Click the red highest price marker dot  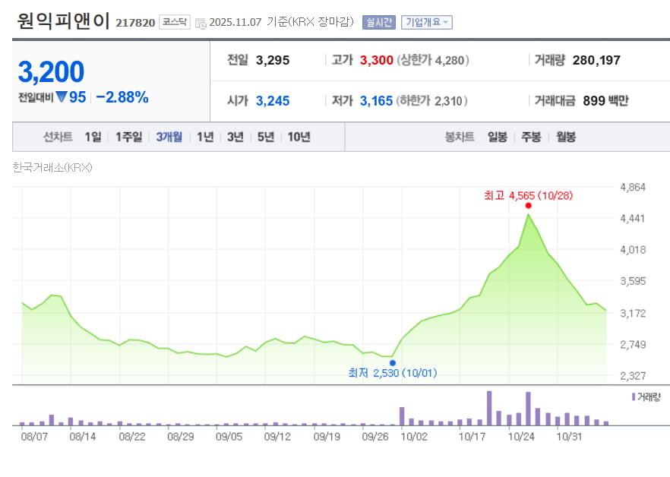click(x=528, y=206)
